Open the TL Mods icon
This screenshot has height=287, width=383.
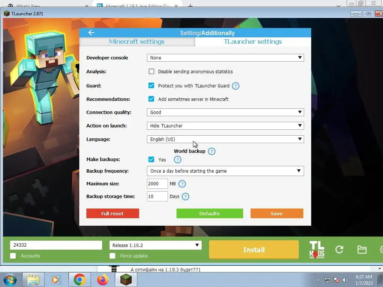pos(317,249)
